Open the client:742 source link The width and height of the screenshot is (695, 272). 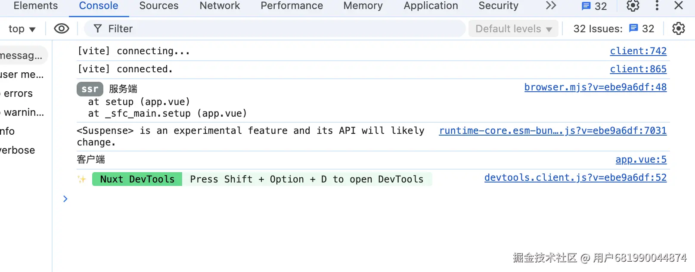pyautogui.click(x=638, y=51)
